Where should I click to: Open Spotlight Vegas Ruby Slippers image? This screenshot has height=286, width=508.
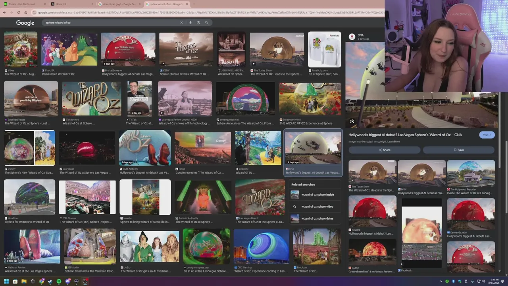(x=31, y=99)
